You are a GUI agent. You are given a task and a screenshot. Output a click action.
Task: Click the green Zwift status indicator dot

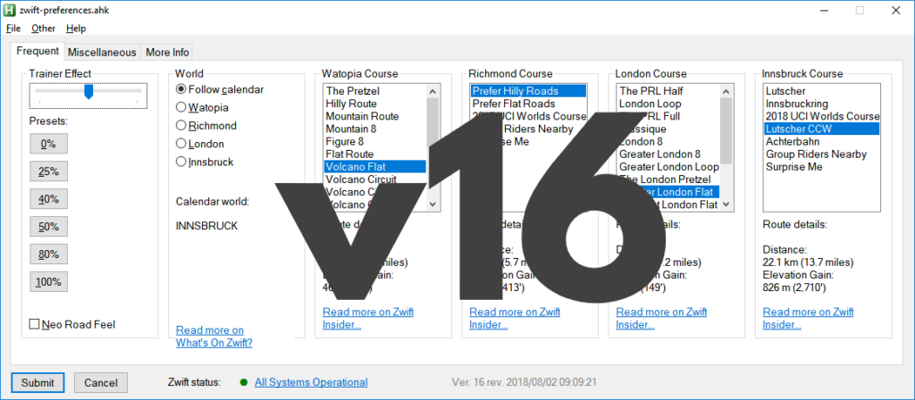(x=244, y=382)
